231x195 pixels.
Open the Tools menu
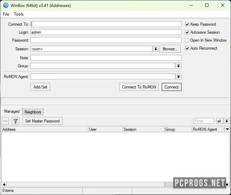tap(19, 14)
